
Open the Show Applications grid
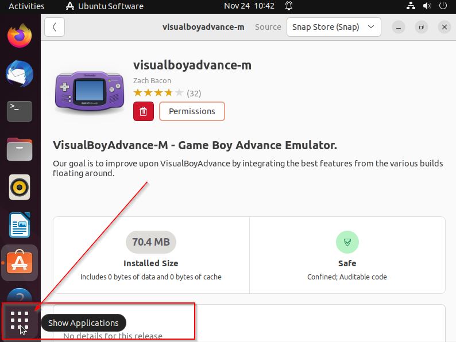click(x=20, y=321)
